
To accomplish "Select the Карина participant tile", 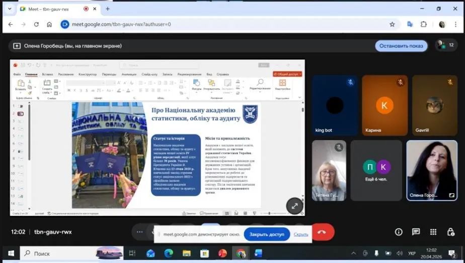I will pos(384,105).
